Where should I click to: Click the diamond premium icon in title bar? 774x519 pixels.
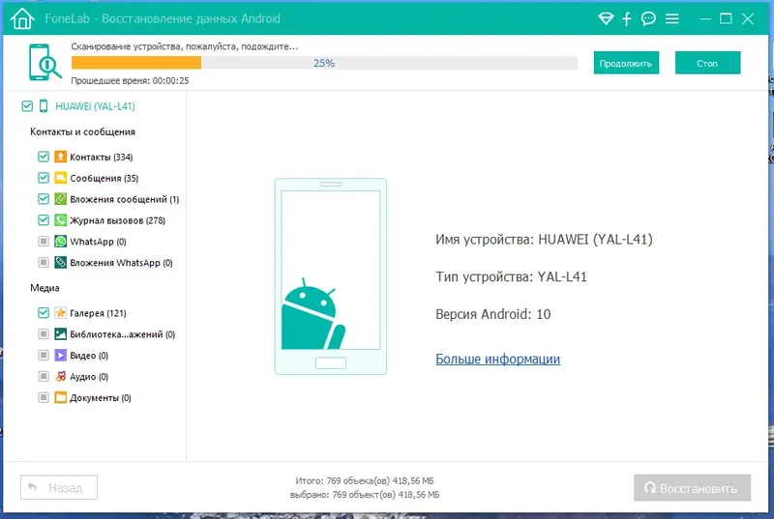point(606,19)
